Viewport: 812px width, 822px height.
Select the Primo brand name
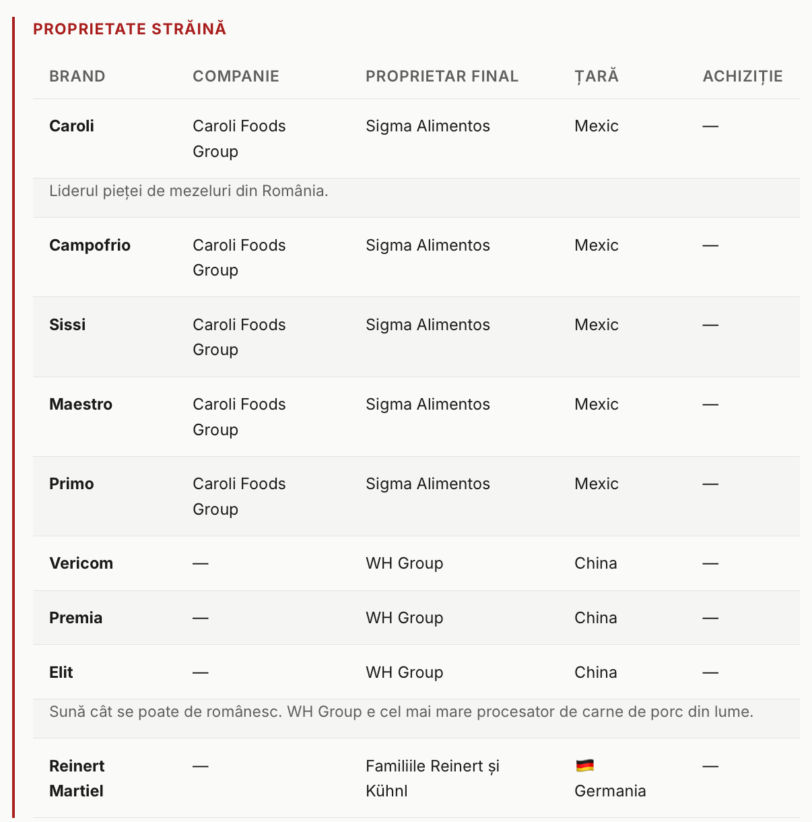click(x=71, y=484)
